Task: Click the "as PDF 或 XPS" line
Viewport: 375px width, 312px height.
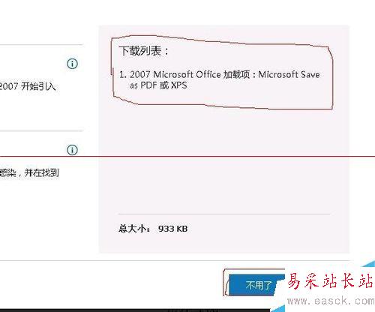Action: (158, 85)
